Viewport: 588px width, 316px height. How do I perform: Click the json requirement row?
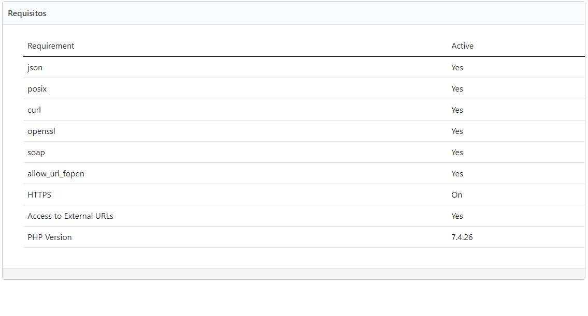(304, 67)
